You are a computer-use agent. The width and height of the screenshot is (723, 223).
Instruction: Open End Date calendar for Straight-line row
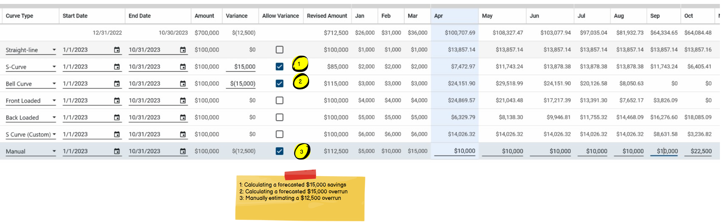tap(183, 50)
